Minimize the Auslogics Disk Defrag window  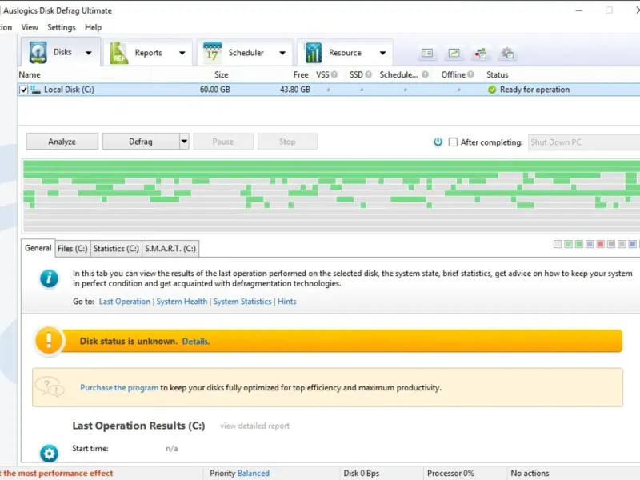(578, 10)
